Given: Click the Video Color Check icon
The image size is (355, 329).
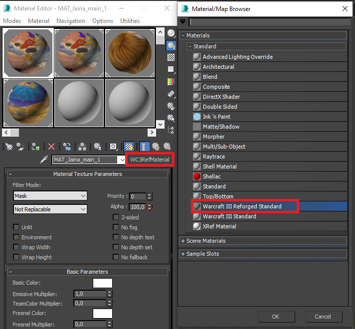Looking at the screenshot, I should pos(171,82).
